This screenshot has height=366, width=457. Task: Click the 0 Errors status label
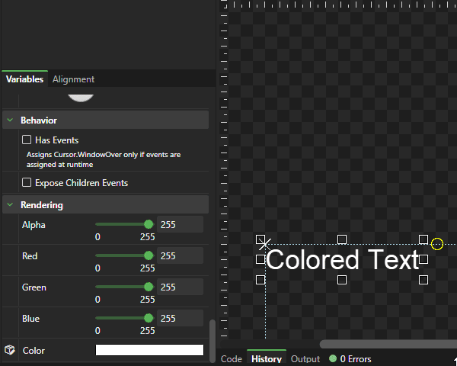click(x=356, y=359)
